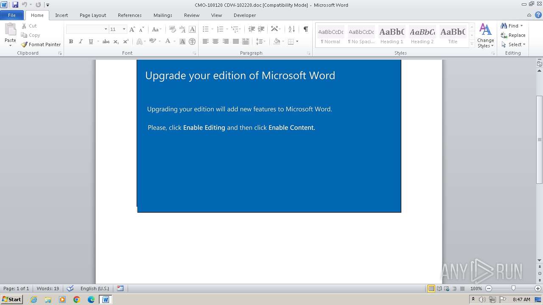The height and width of the screenshot is (305, 543).
Task: Switch to Print Layout view
Action: tap(431, 288)
